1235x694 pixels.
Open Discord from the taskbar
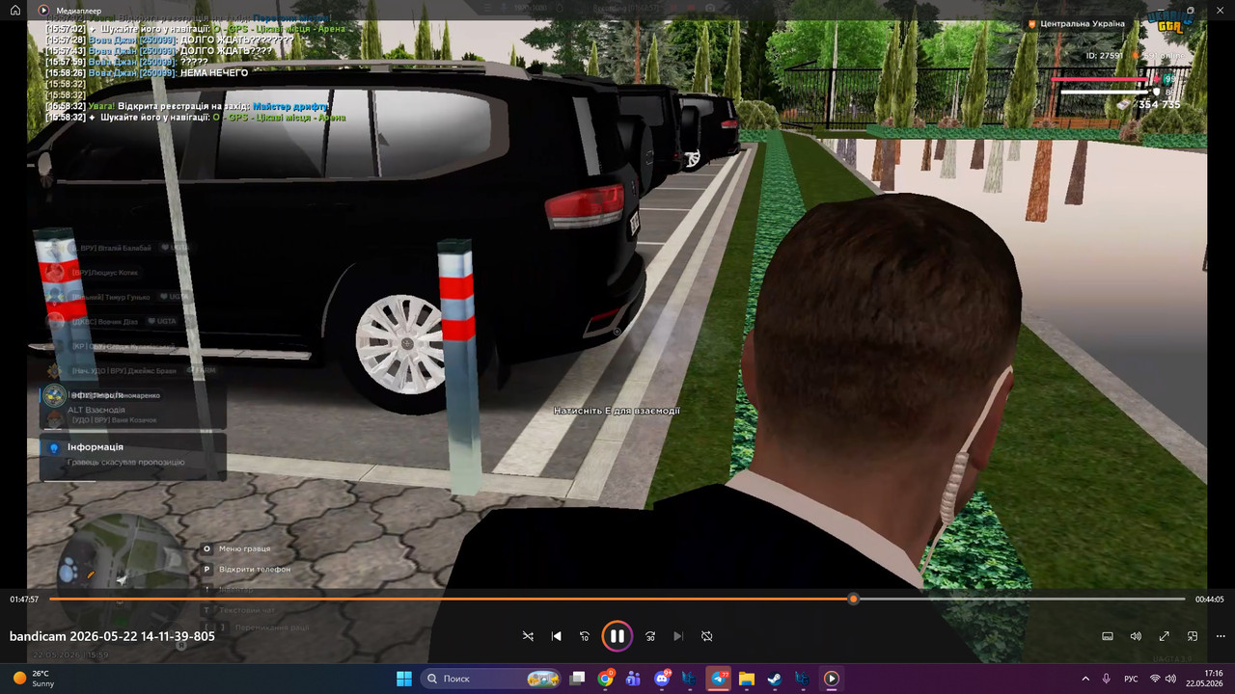pos(662,679)
